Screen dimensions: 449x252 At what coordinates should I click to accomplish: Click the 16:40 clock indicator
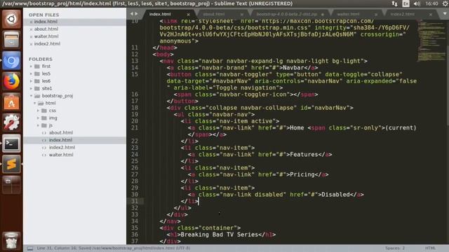click(431, 3)
